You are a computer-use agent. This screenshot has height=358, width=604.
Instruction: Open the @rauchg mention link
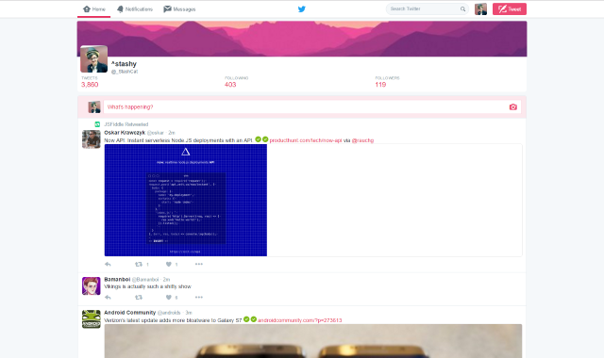pyautogui.click(x=362, y=140)
